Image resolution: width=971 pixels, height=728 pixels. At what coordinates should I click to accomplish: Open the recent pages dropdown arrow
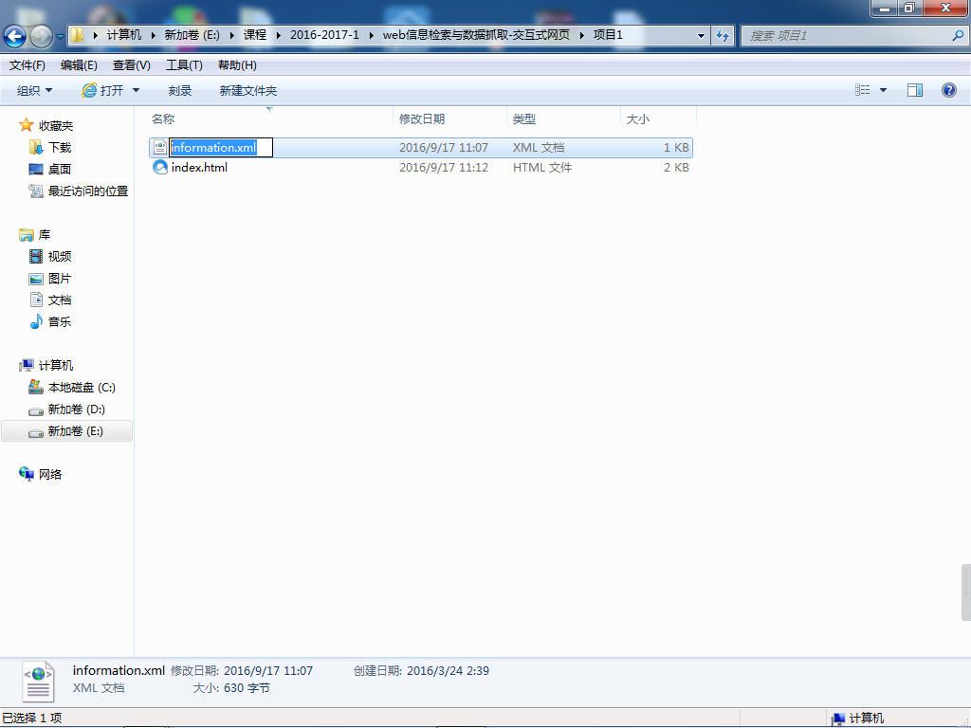coord(60,37)
